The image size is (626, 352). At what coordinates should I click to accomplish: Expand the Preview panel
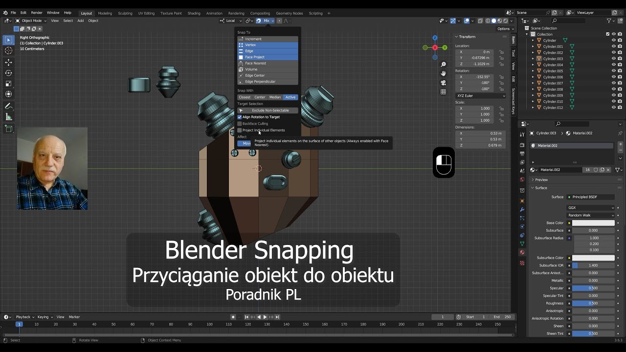541,180
